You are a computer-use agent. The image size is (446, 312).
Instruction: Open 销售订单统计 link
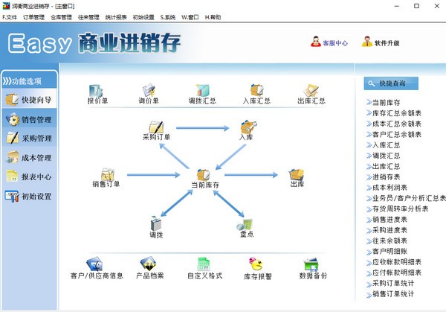tap(390, 294)
